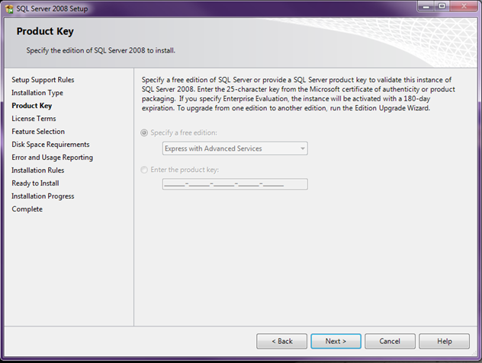Open the Express with Advanced Services dropdown
Screen dimensions: 482x363
tap(235, 148)
